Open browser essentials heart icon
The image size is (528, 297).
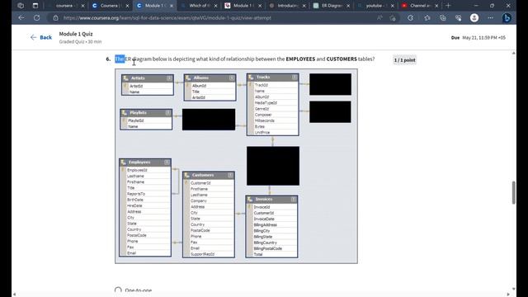click(459, 18)
